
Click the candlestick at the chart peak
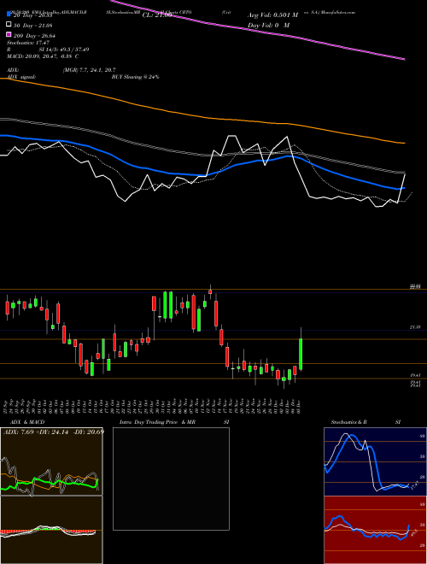pos(210,291)
